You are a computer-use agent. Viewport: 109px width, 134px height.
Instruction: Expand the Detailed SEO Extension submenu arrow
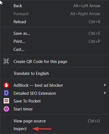point(105,93)
